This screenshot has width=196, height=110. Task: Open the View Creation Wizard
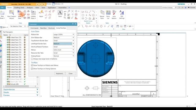[x=12, y=15]
